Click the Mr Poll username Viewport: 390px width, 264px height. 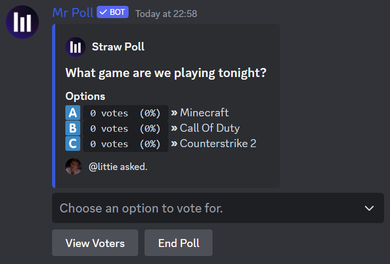73,12
